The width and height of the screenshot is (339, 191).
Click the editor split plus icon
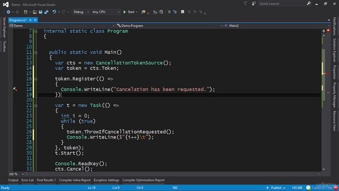[x=324, y=31]
